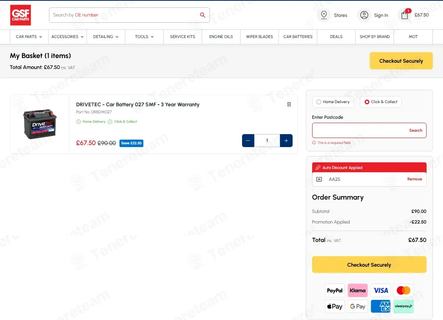Open the Wiper Blades menu item
This screenshot has height=320, width=443.
[260, 37]
